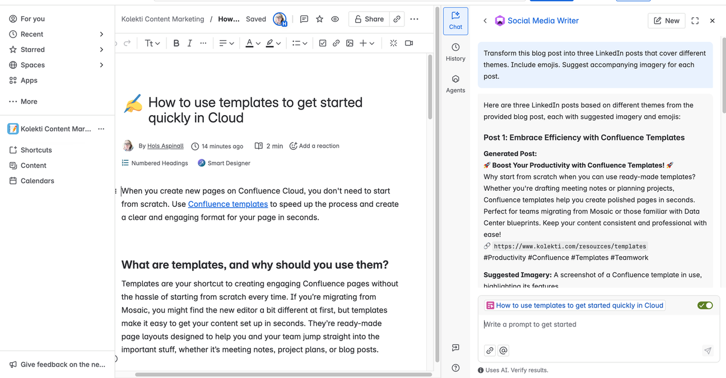Open Smart Designer app
The width and height of the screenshot is (726, 378).
click(224, 163)
